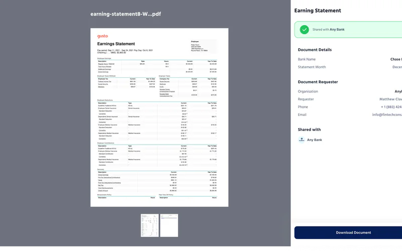This screenshot has width=402, height=251.
Task: Click the pay period line in the PDF
Action: pyautogui.click(x=125, y=50)
